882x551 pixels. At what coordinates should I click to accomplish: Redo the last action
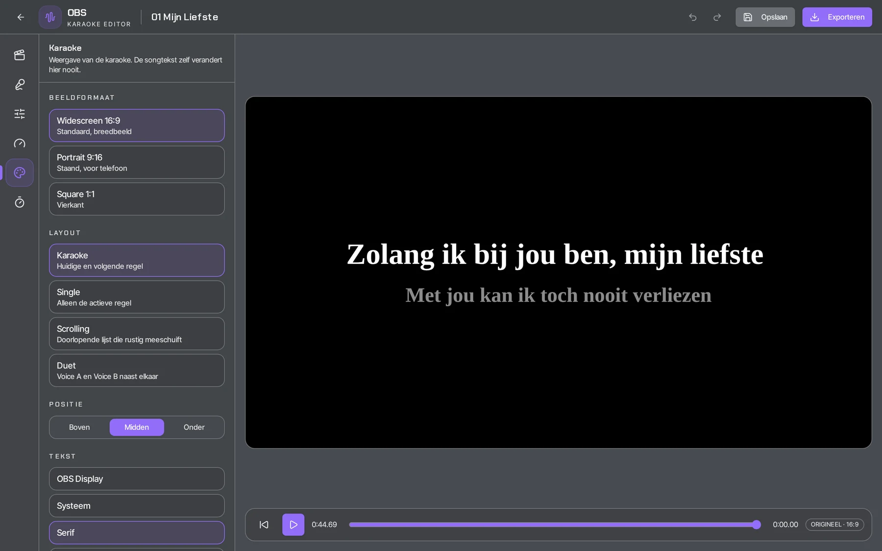pos(717,17)
